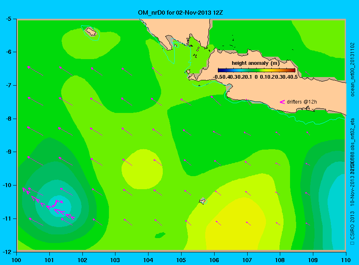Select the 'height anomaly (m)' legend label

[255, 63]
